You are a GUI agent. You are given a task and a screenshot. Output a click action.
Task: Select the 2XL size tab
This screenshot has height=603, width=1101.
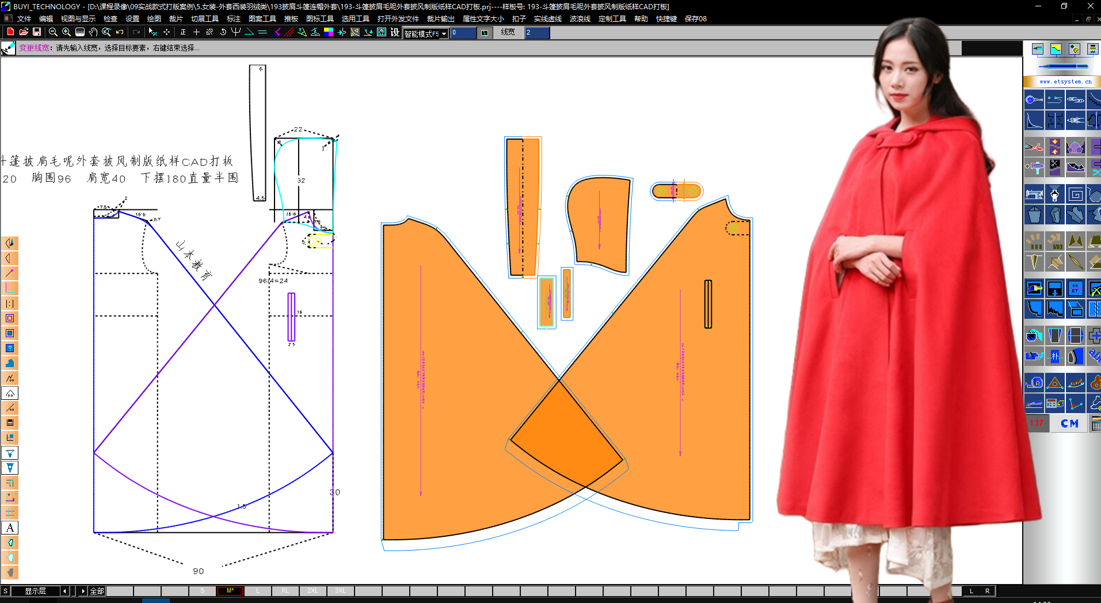click(x=313, y=591)
